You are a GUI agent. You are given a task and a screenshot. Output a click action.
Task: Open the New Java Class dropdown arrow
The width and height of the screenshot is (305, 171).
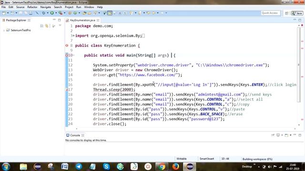click(79, 13)
